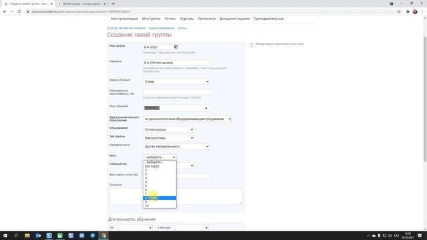
Task: Close the second browser tab
Action: tap(105, 4)
